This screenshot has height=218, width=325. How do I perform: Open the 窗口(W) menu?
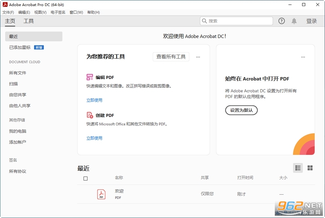(76, 12)
